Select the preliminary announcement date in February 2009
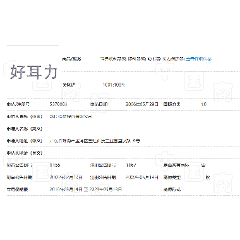The height and width of the screenshot is (240, 240). [x=66, y=177]
